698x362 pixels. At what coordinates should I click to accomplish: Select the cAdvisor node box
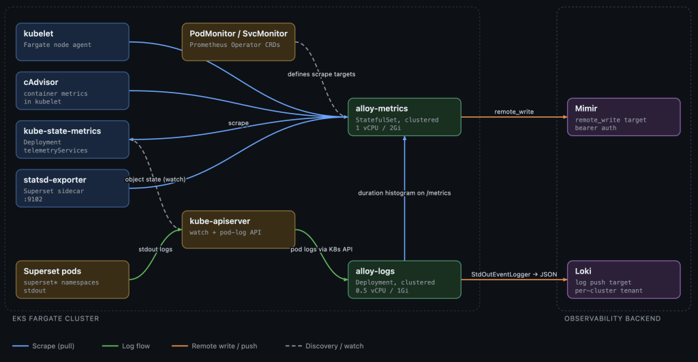72,90
